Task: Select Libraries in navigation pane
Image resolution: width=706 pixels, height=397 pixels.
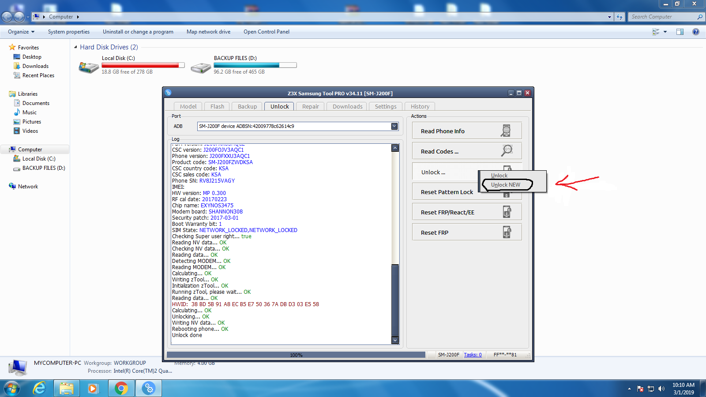Action: point(27,94)
